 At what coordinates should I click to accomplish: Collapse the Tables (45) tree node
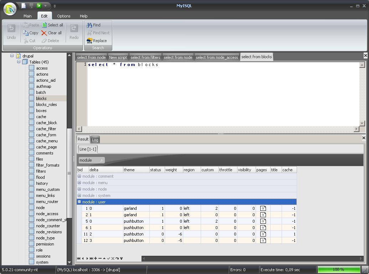pyautogui.click(x=19, y=62)
